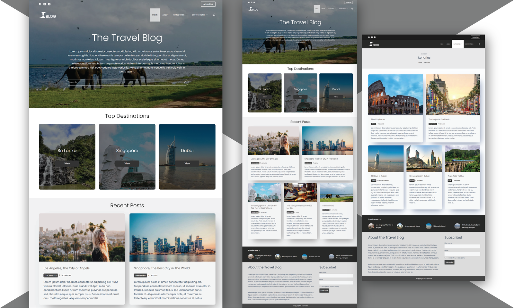Select the Travel Blog logo icon

coord(43,14)
